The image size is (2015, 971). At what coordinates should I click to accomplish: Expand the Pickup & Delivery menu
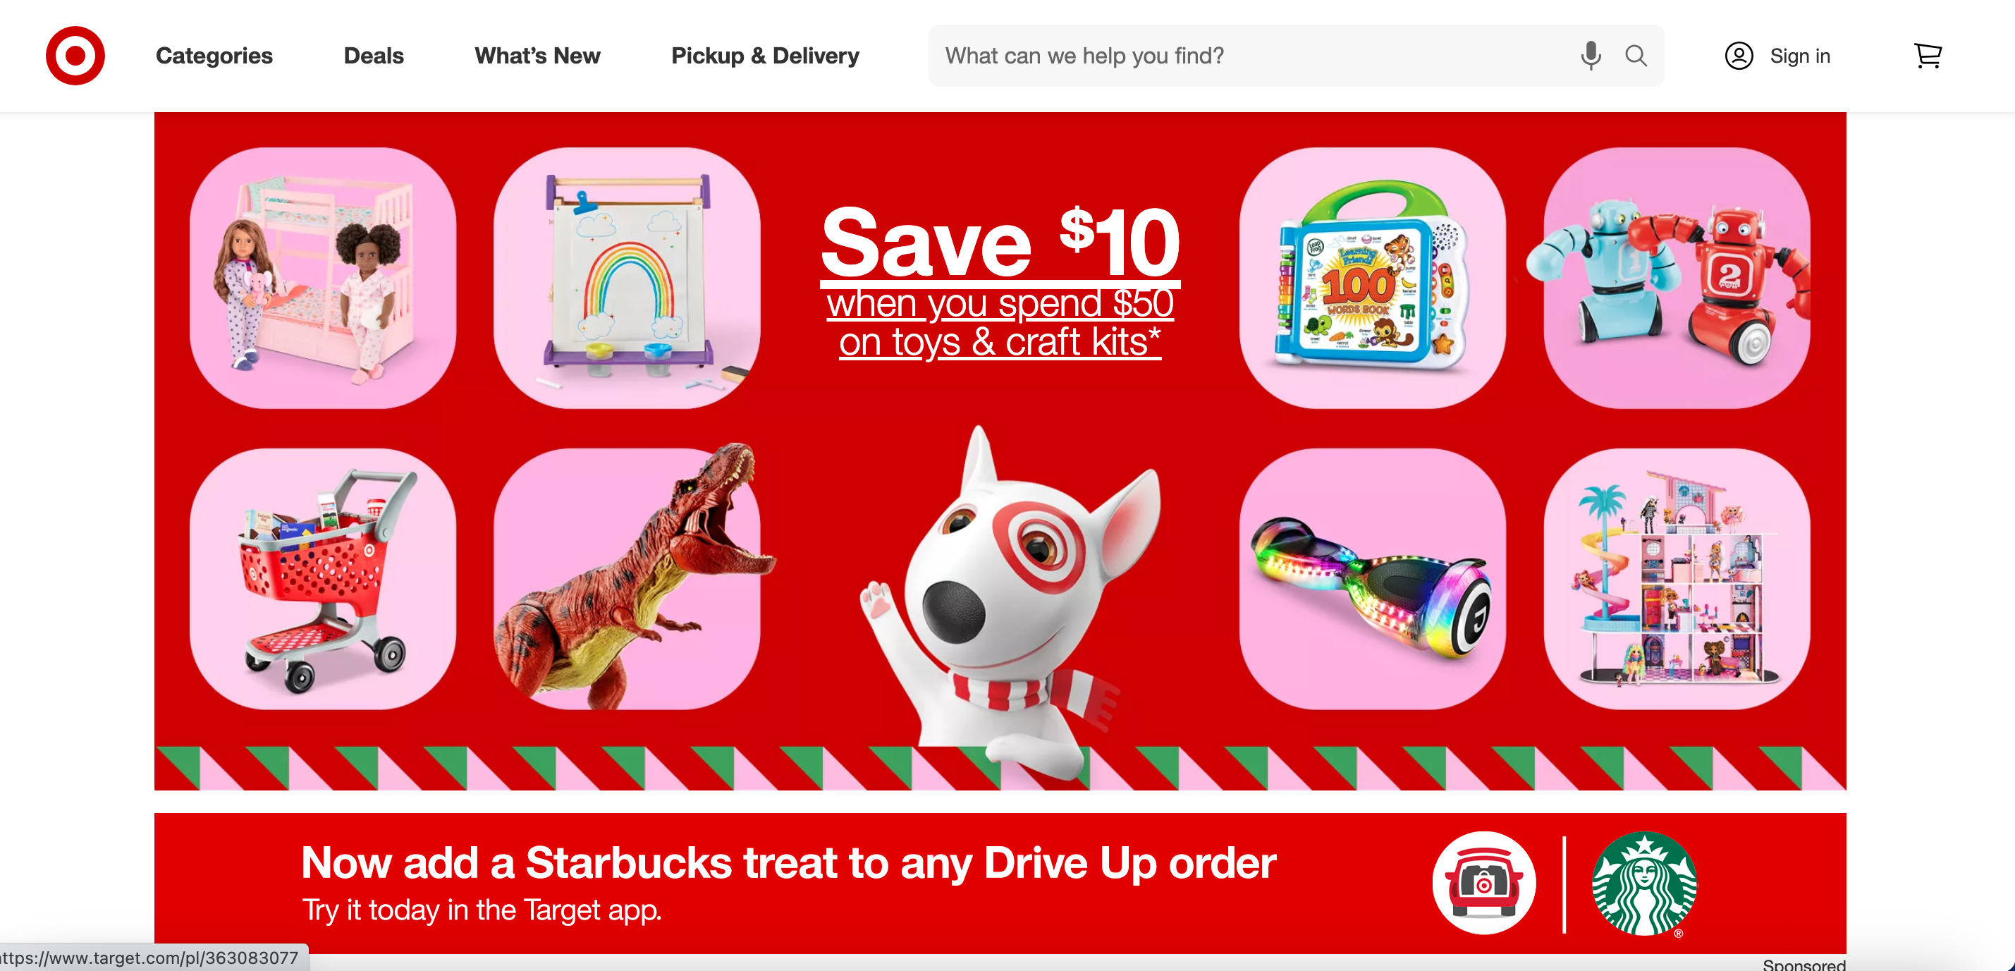point(765,56)
